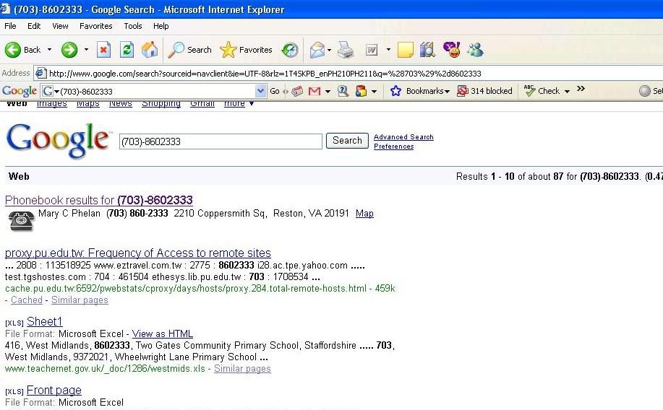Expand the Back button history dropdown arrow
Image resolution: width=663 pixels, height=410 pixels.
[50, 50]
